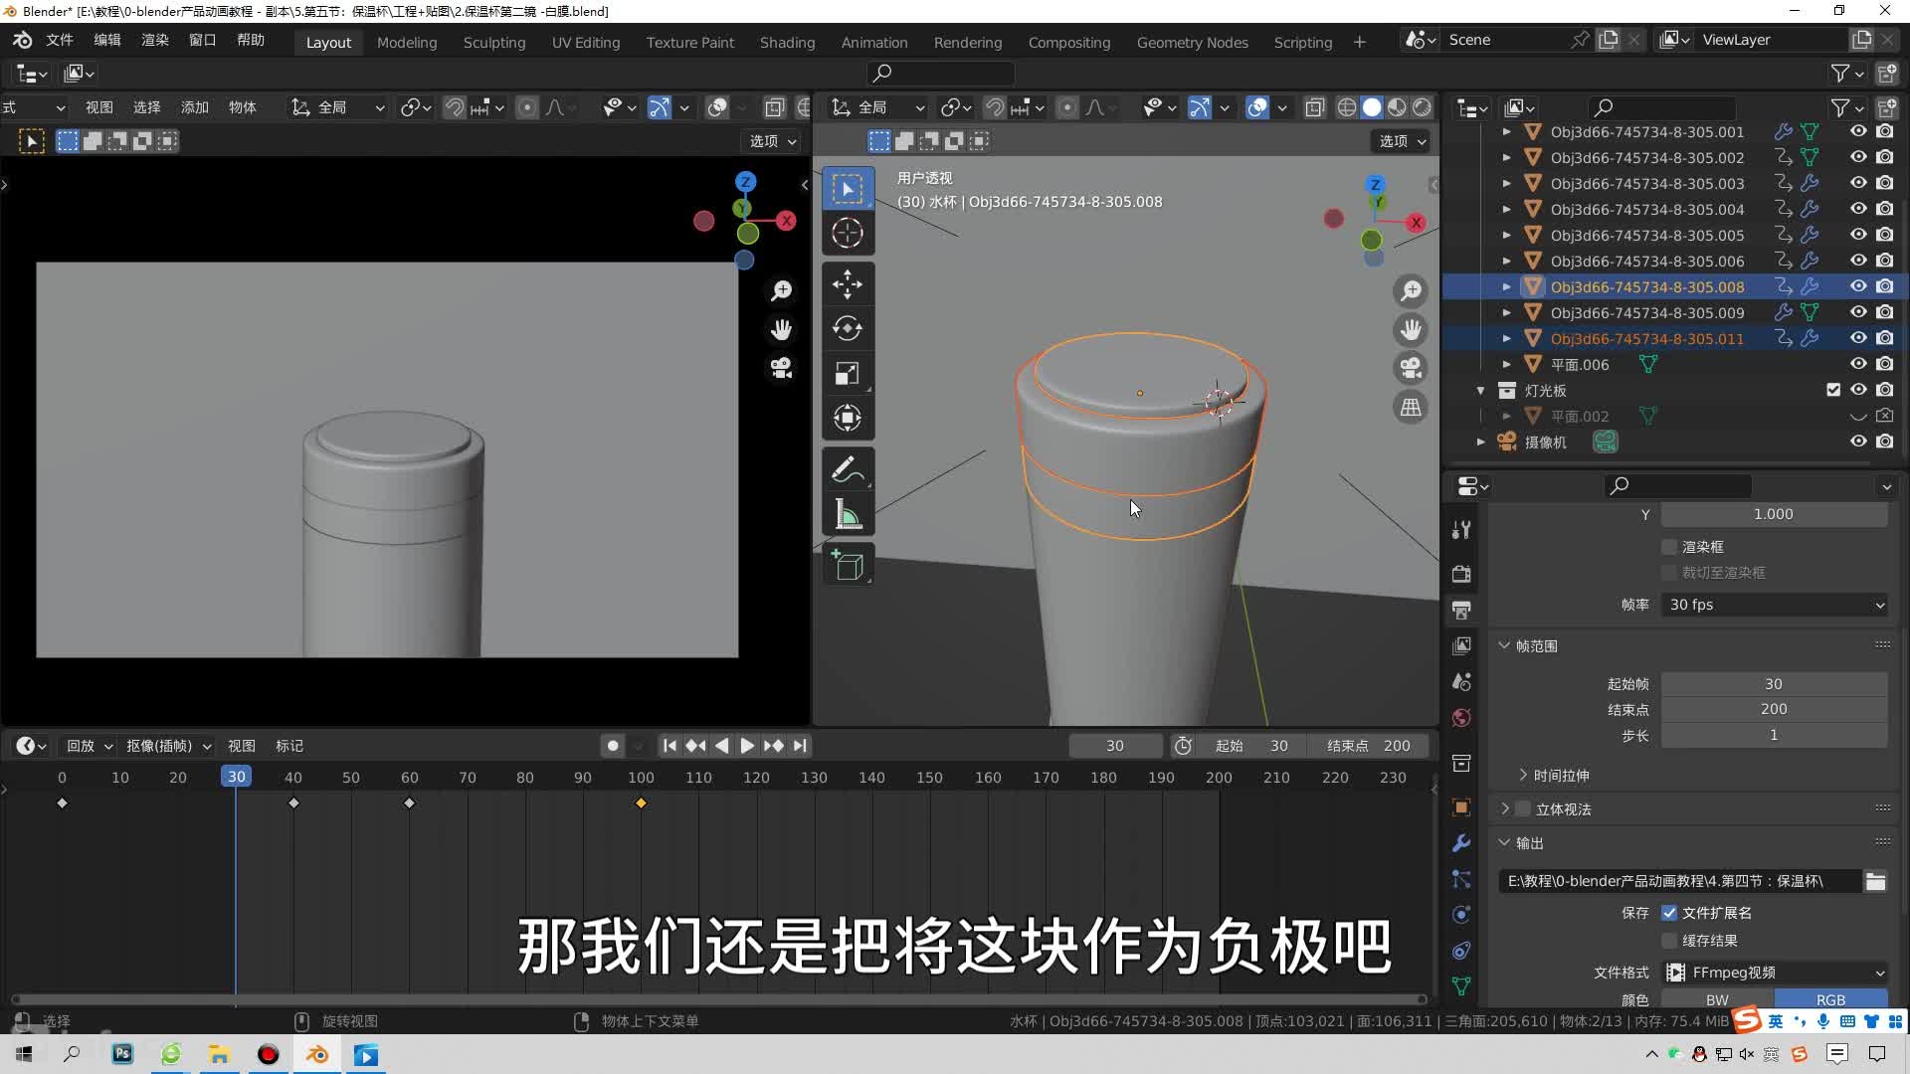
Task: Drag the 帧率 30fps slider
Action: (x=1773, y=605)
